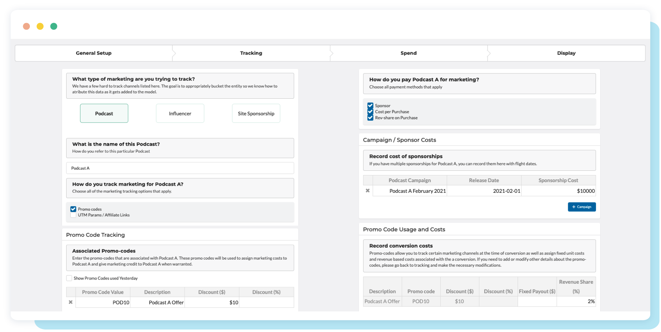Image resolution: width=661 pixels, height=332 pixels.
Task: Click the Description header in tracking table
Action: (x=157, y=292)
